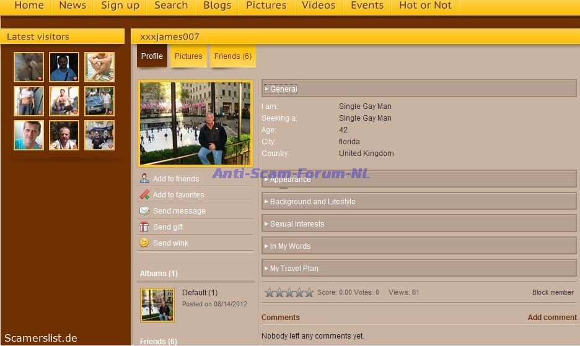Open the Friends (6) tab
The width and height of the screenshot is (580, 346).
(233, 56)
